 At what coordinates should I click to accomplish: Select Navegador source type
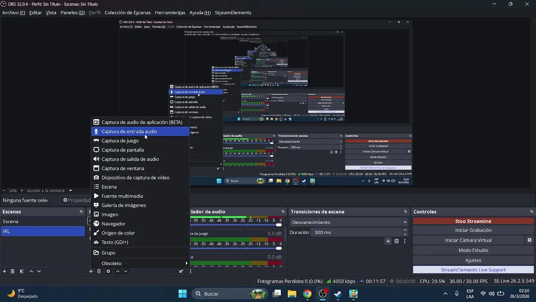click(140, 224)
